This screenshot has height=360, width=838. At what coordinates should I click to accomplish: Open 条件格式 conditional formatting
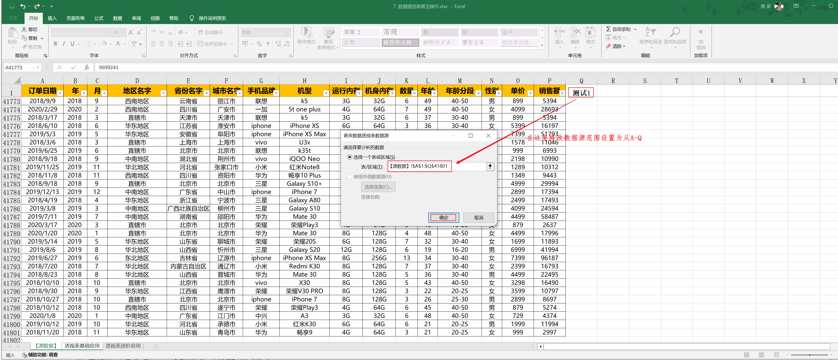(306, 38)
